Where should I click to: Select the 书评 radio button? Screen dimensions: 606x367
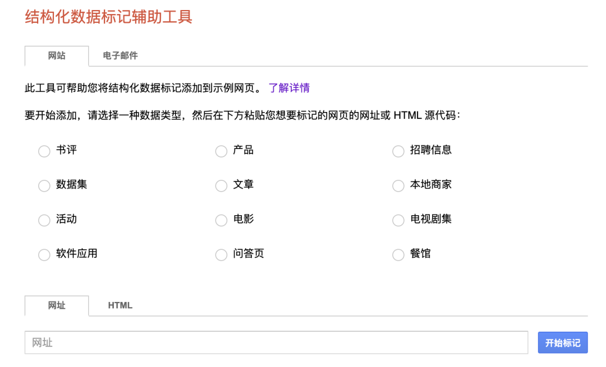pyautogui.click(x=44, y=152)
